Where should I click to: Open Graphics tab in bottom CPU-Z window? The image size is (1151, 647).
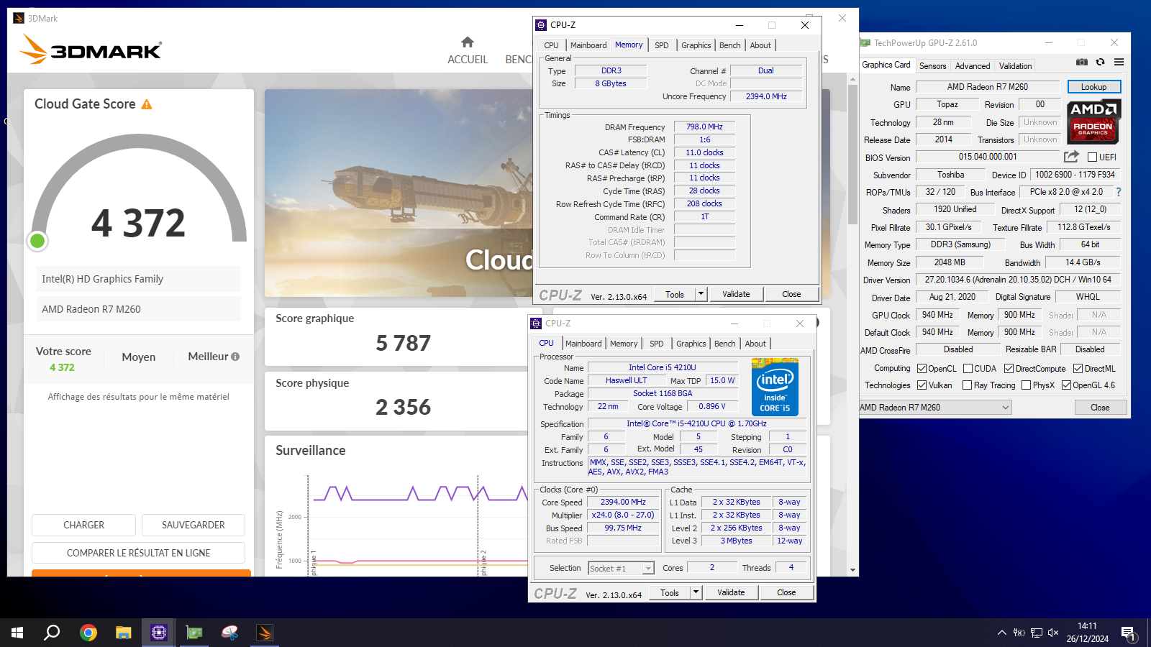[691, 344]
